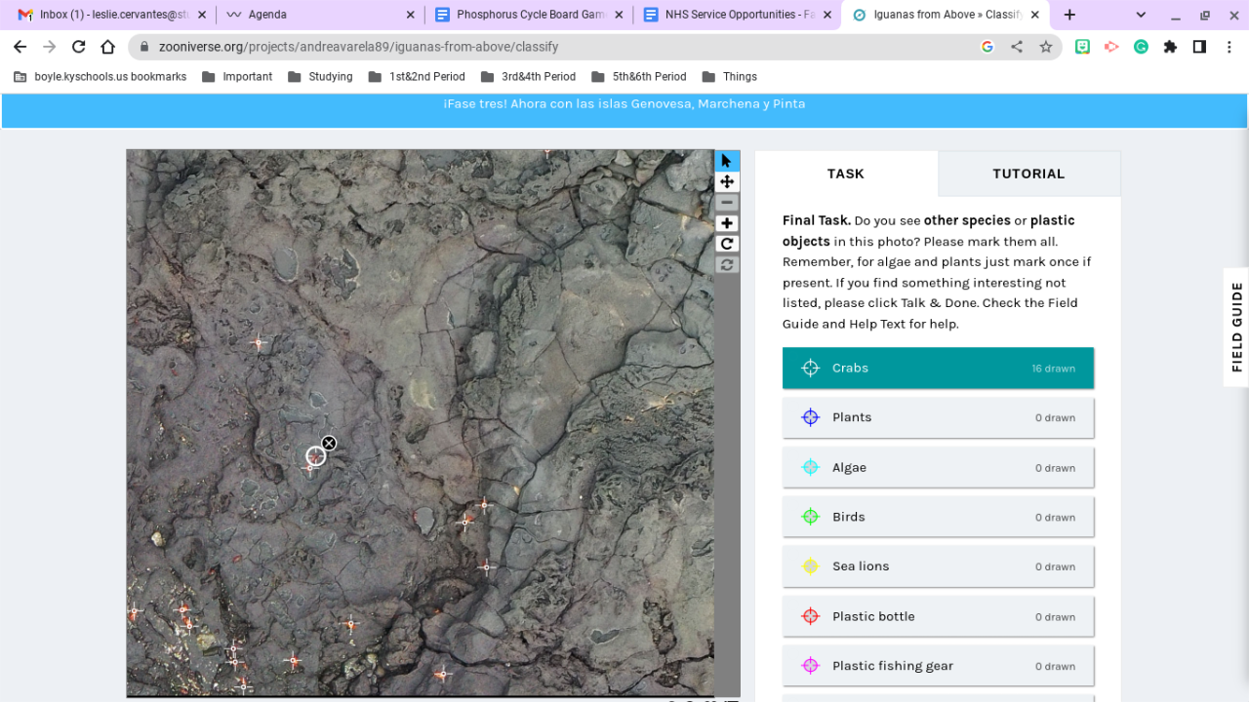Screen dimensions: 1249x702
Task: Delete selected crab mark with X icon
Action: [x=329, y=444]
